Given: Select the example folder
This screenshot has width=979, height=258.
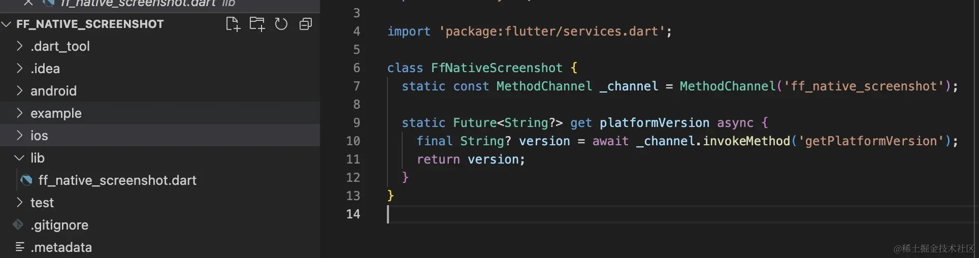Looking at the screenshot, I should click(56, 113).
